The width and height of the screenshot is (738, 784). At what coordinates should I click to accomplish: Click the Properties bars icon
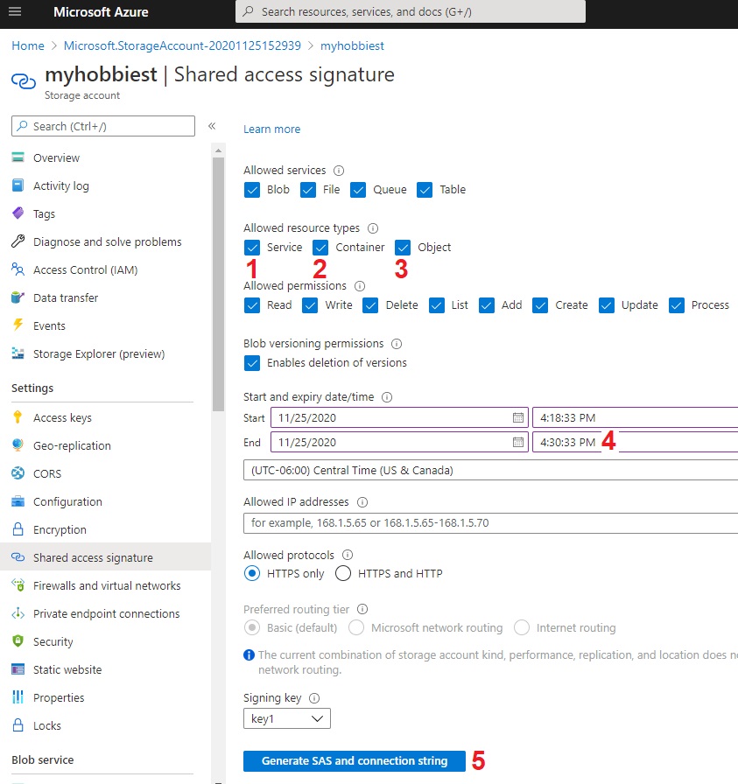[x=18, y=697]
